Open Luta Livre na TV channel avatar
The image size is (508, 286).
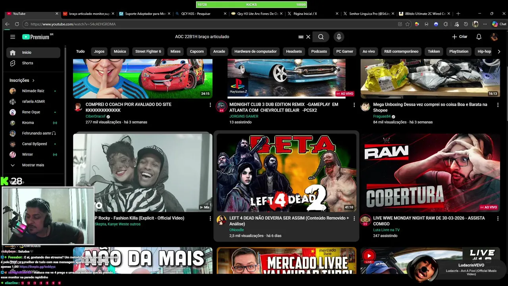365,220
